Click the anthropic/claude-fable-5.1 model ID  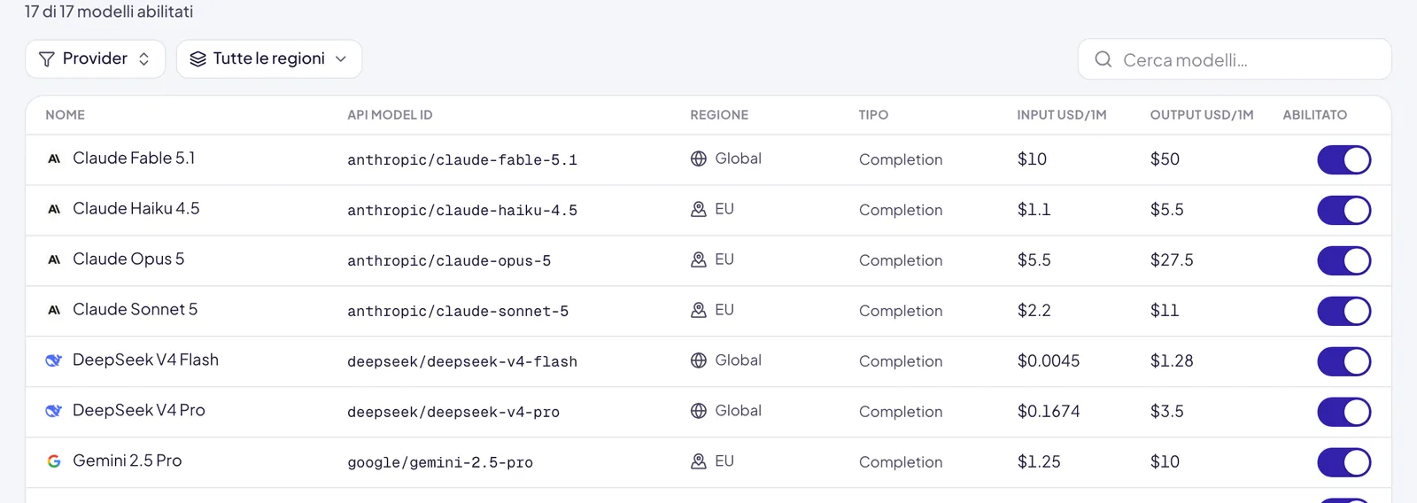tap(462, 160)
